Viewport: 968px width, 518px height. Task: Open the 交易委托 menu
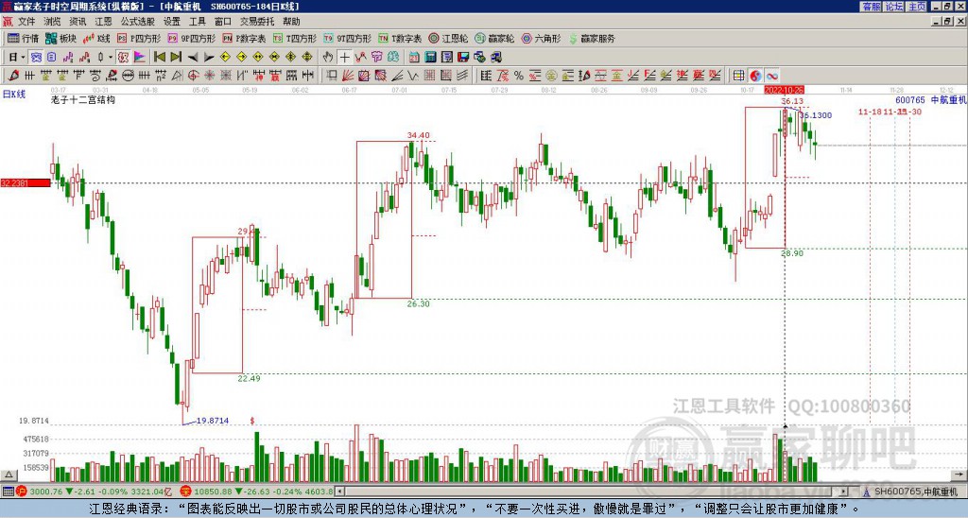pyautogui.click(x=257, y=22)
